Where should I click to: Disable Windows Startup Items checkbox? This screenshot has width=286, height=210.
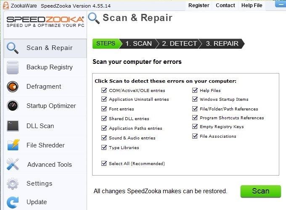click(x=195, y=100)
